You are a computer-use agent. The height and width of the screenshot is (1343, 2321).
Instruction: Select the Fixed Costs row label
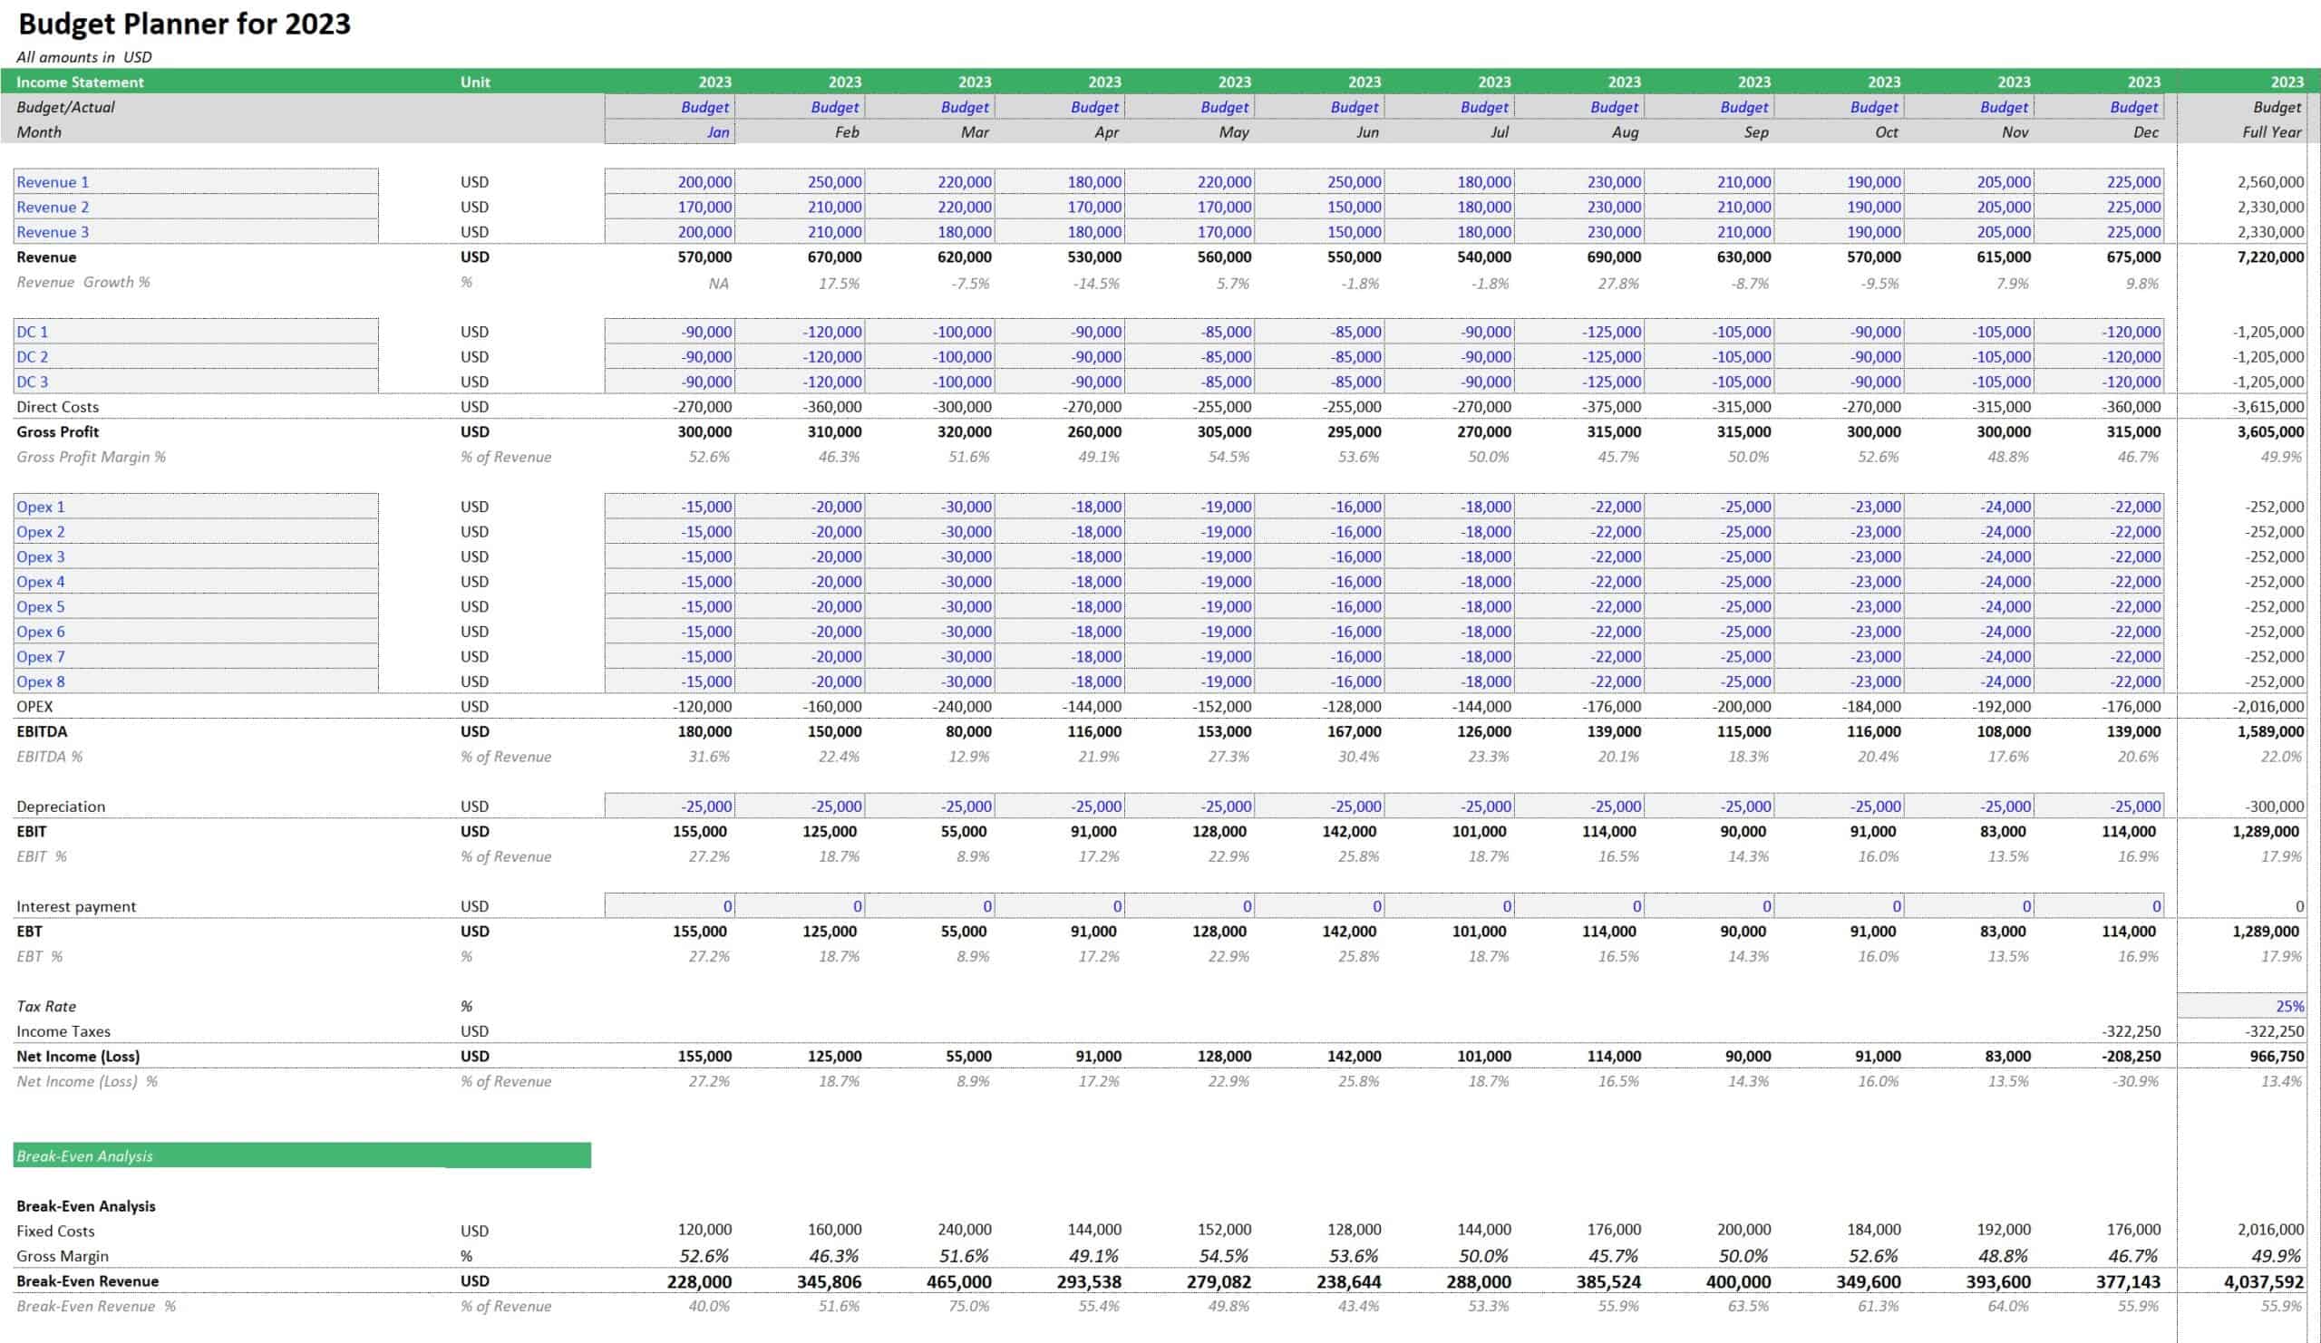pyautogui.click(x=55, y=1231)
